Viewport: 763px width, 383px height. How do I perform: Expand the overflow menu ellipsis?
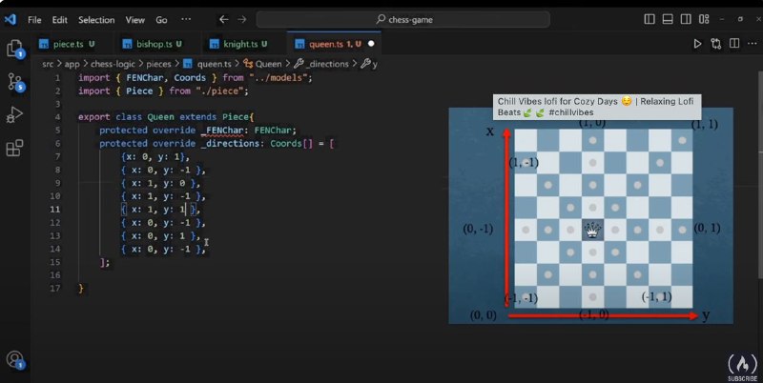point(186,19)
